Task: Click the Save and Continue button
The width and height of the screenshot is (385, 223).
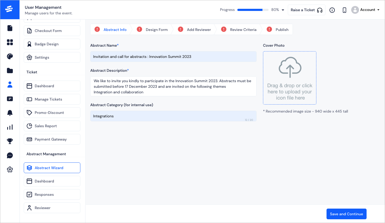Action: pos(346,214)
